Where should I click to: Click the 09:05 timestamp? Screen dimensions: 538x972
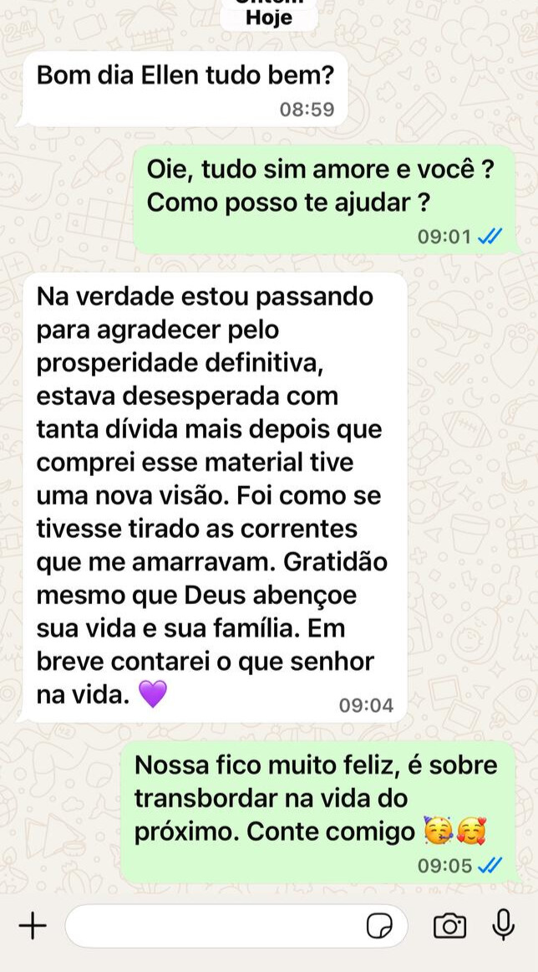click(444, 865)
